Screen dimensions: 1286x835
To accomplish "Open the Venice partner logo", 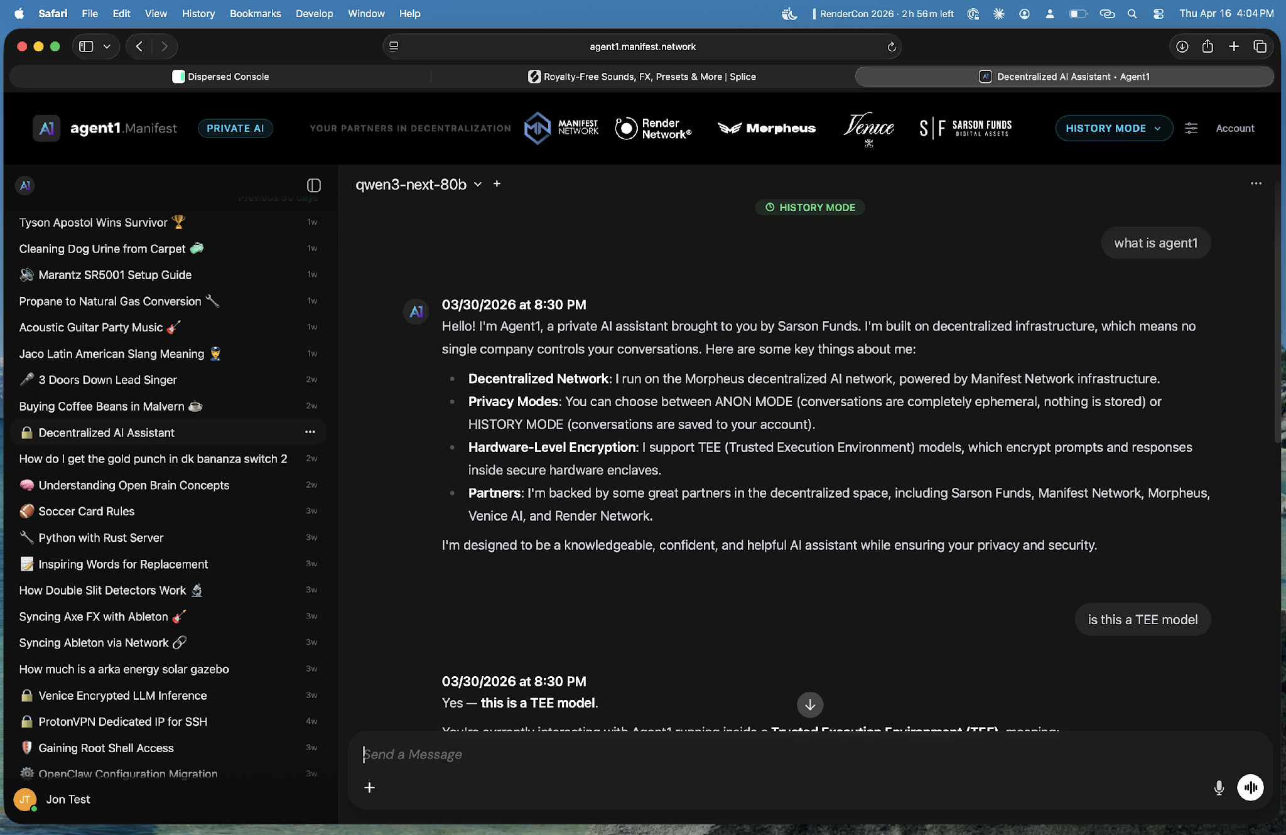I will pos(868,129).
